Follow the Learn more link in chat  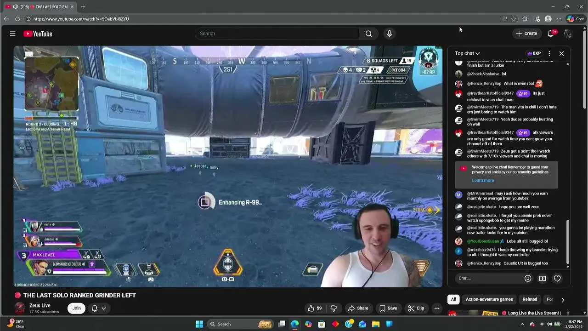(483, 181)
